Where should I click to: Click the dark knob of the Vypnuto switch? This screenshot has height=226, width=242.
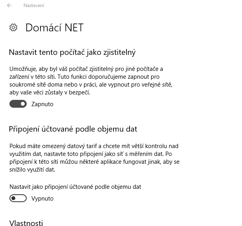click(13, 199)
